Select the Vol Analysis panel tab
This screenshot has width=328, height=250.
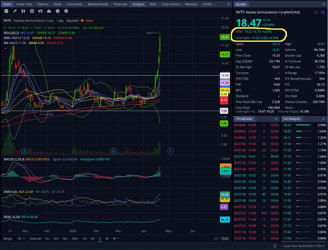292,119
